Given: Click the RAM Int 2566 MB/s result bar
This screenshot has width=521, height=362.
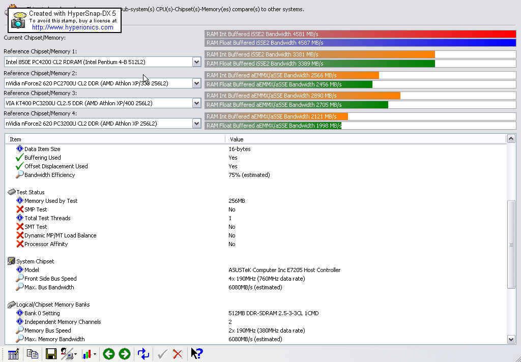Looking at the screenshot, I should [x=292, y=75].
